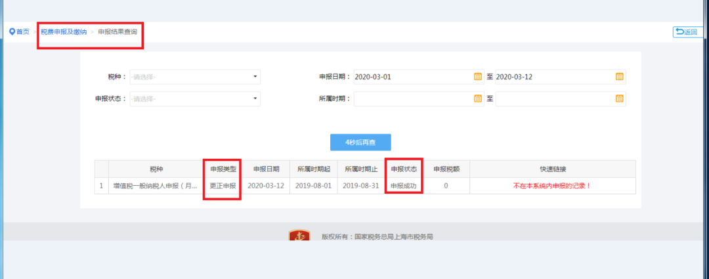
Task: Click the red 不在本系统内申报的记录 text
Action: [x=552, y=186]
